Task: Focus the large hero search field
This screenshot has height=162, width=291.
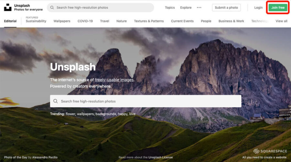Action: coord(146,101)
